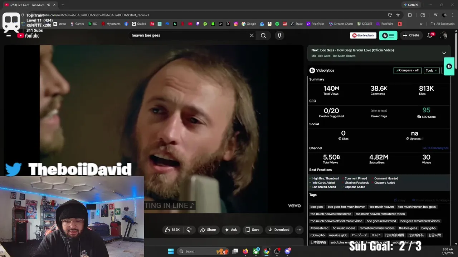This screenshot has height=257, width=458.
Task: Click the Create button
Action: click(x=411, y=35)
